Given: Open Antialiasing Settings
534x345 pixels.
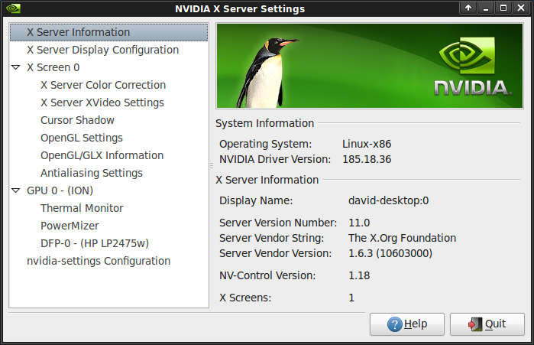Looking at the screenshot, I should [91, 173].
